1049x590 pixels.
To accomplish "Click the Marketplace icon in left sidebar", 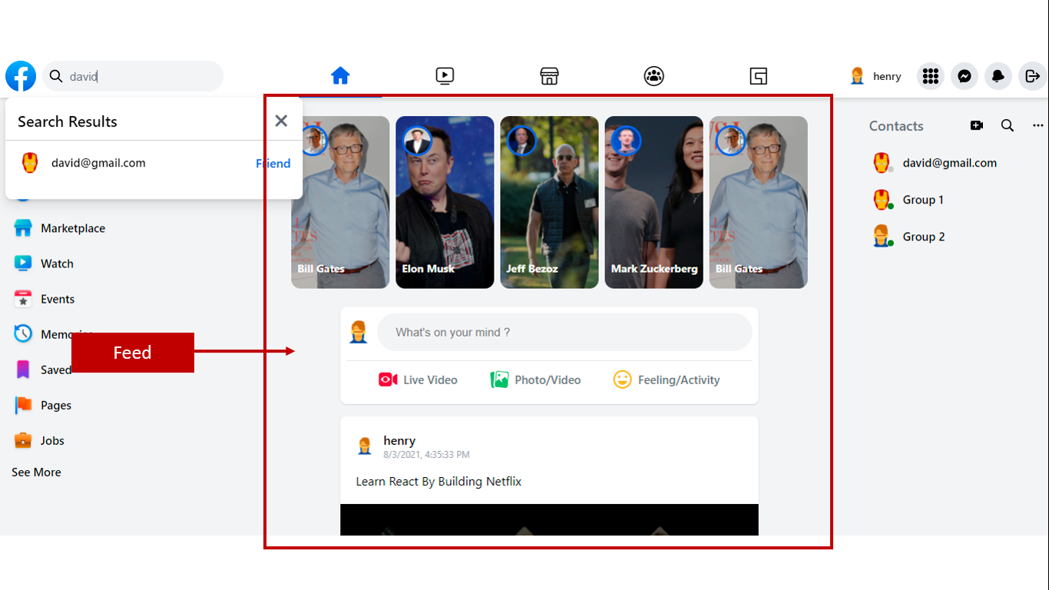I will (23, 228).
